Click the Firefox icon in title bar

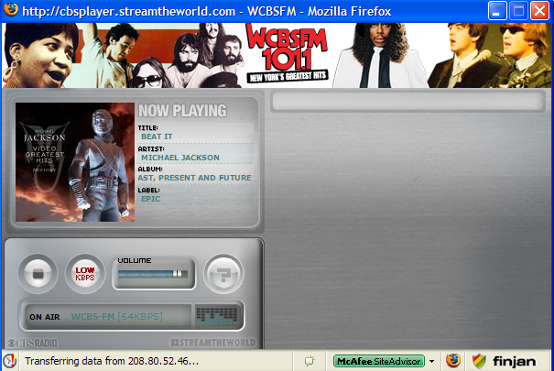(11, 10)
